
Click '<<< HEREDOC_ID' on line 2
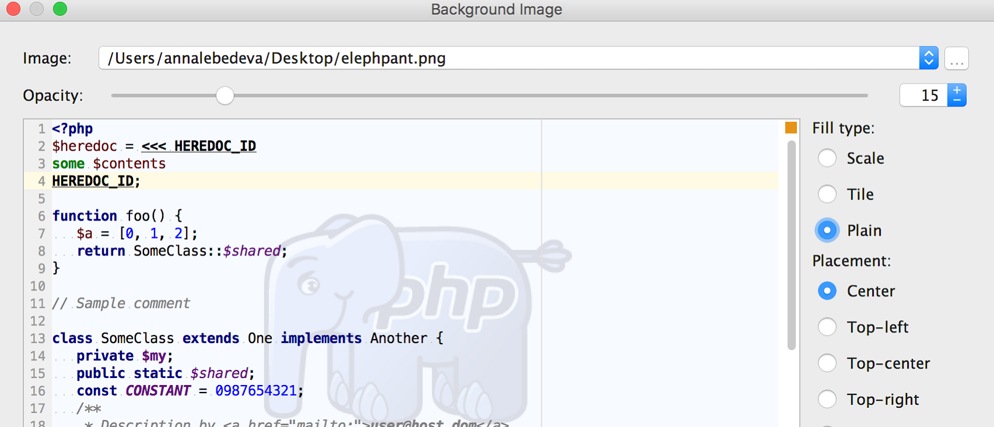tap(199, 146)
